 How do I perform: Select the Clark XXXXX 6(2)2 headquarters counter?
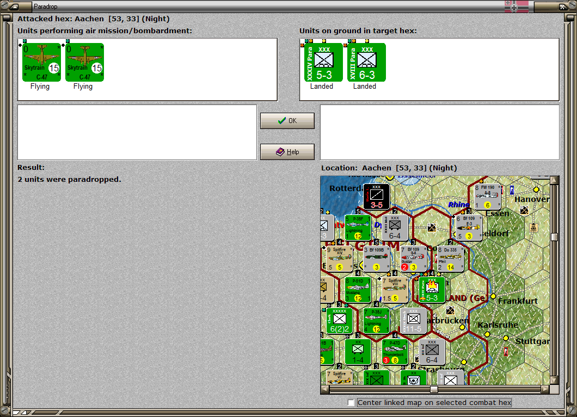point(339,321)
